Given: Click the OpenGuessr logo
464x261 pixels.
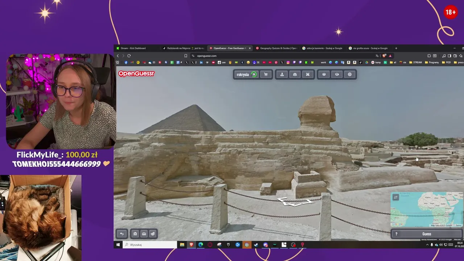Looking at the screenshot, I should tap(136, 74).
